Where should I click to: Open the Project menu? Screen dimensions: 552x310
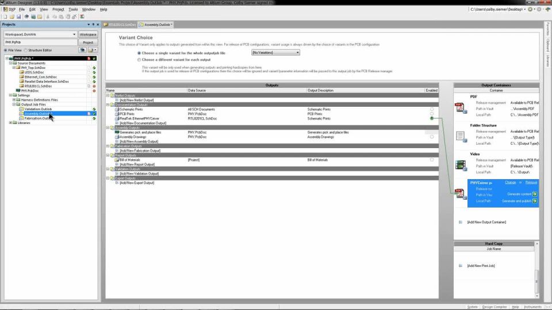(x=58, y=10)
